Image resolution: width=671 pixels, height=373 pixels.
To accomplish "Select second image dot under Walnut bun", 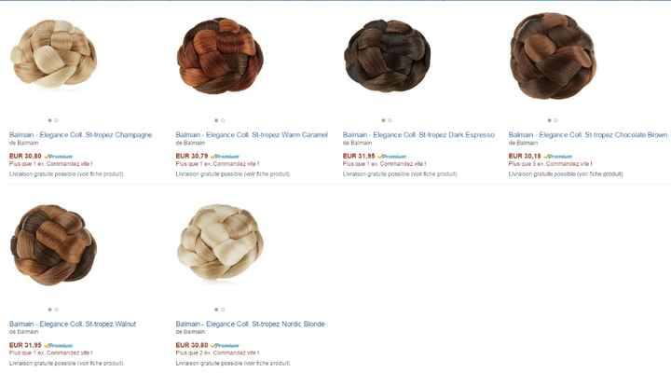I will 57,310.
